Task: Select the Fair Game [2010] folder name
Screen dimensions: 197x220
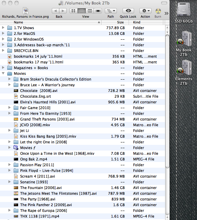Action: pyautogui.click(x=35, y=108)
